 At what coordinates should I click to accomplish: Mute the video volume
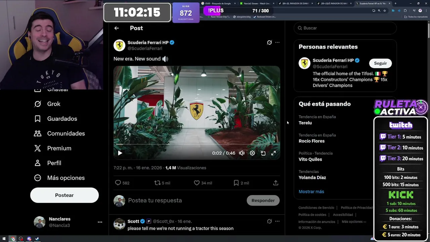[x=242, y=153]
